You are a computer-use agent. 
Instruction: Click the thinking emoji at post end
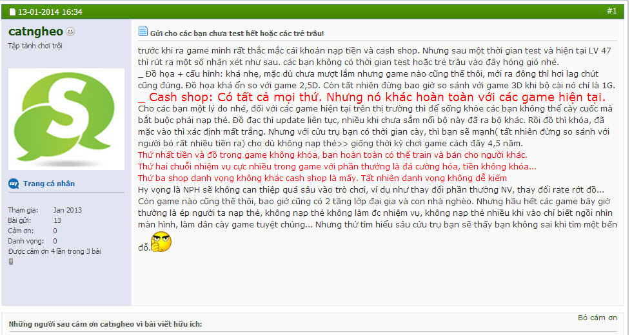coord(161,242)
